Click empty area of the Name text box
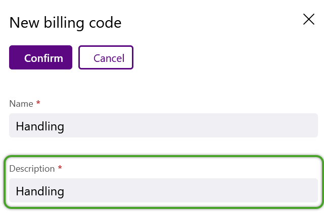Screen dimensions: 324x217 [x=190, y=125]
